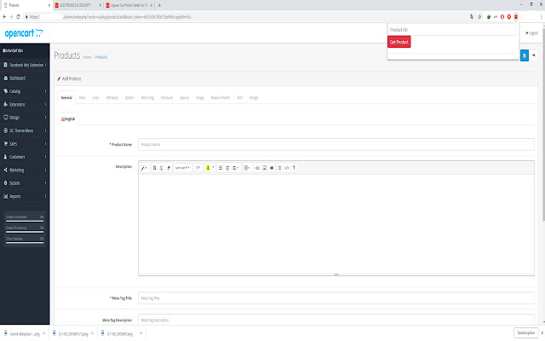
Task: Switch to the Attribute tab
Action: click(112, 98)
